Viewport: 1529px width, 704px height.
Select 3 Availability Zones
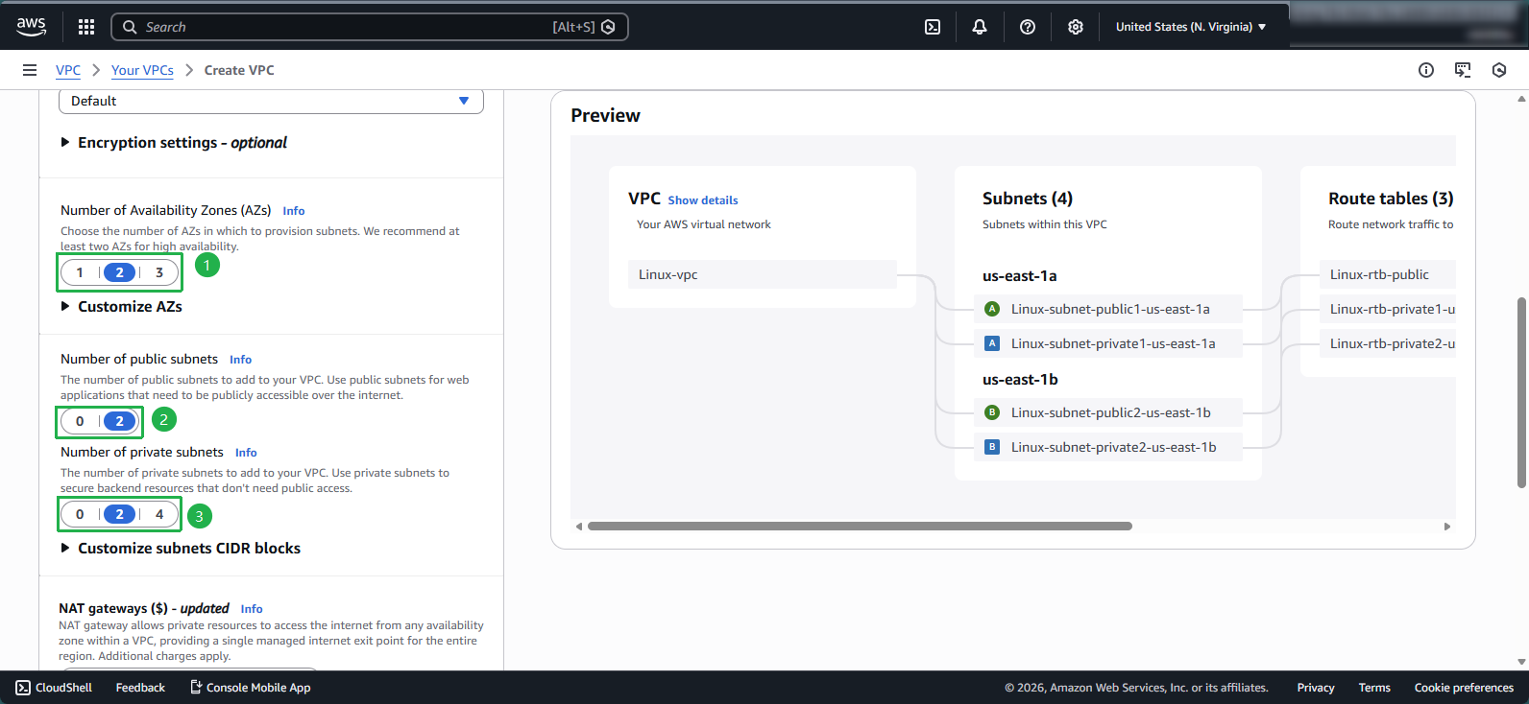click(159, 272)
